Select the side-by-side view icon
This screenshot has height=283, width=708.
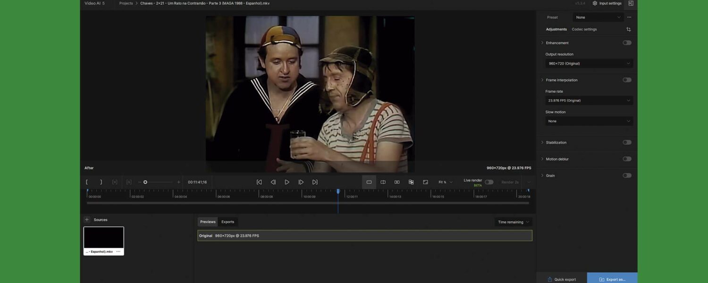[x=397, y=182]
